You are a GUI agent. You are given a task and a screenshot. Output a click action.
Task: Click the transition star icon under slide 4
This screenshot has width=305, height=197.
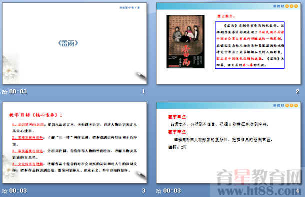coord(158,191)
